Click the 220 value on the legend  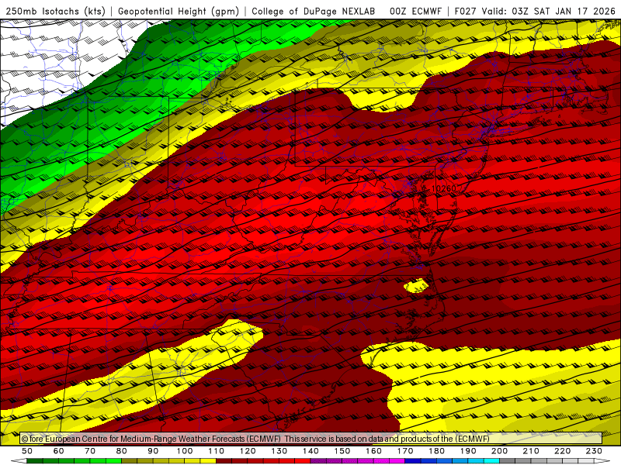pos(562,451)
